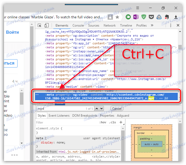Show more DevTools tabs with chevron
The width and height of the screenshot is (186, 165).
(x=152, y=25)
